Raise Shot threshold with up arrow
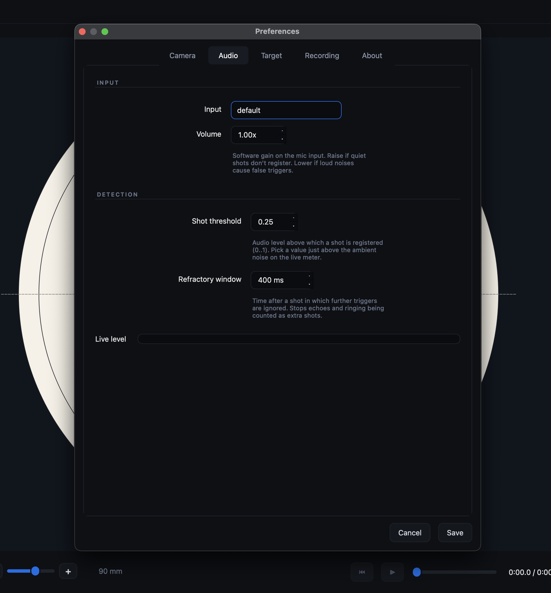The width and height of the screenshot is (551, 593). click(x=293, y=218)
